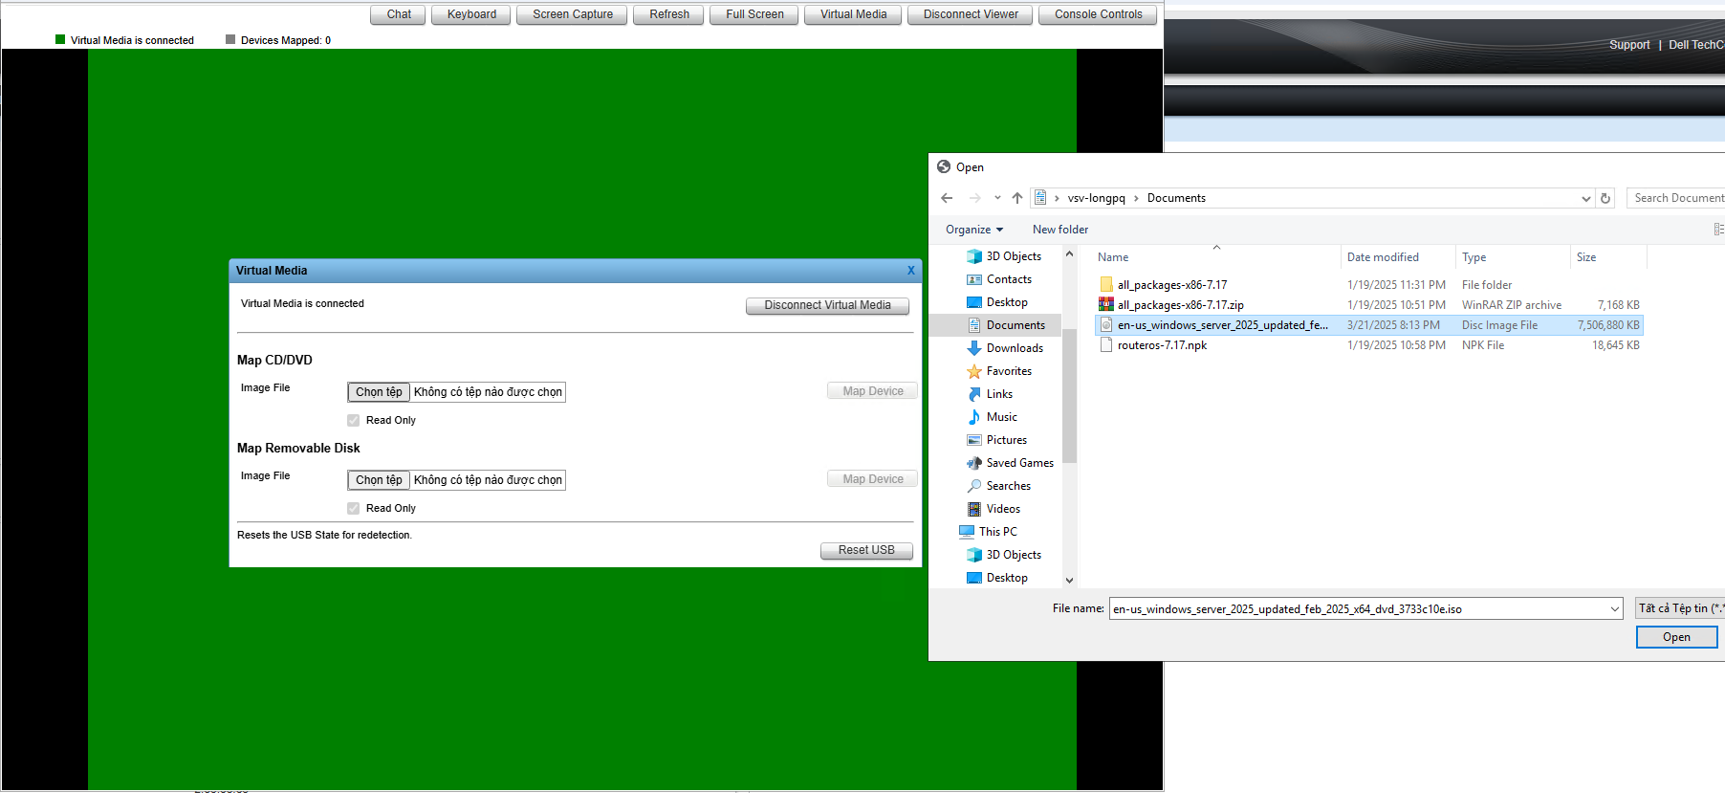The height and width of the screenshot is (793, 1725).
Task: Expand the File name dropdown list
Action: click(1615, 609)
